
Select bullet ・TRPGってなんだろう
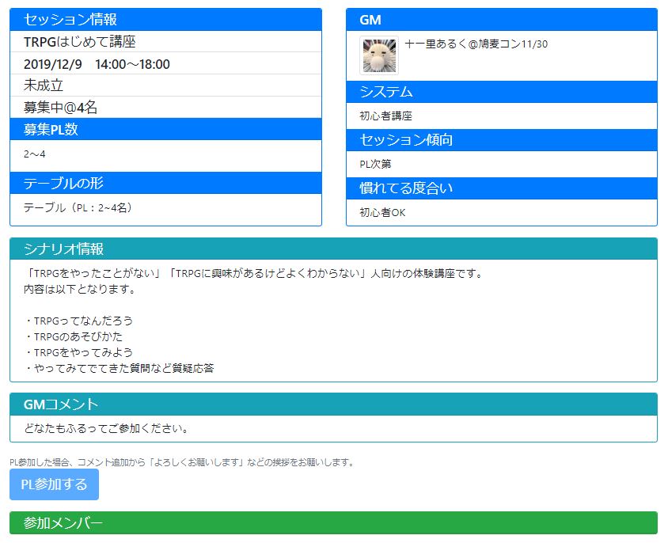[x=78, y=321]
